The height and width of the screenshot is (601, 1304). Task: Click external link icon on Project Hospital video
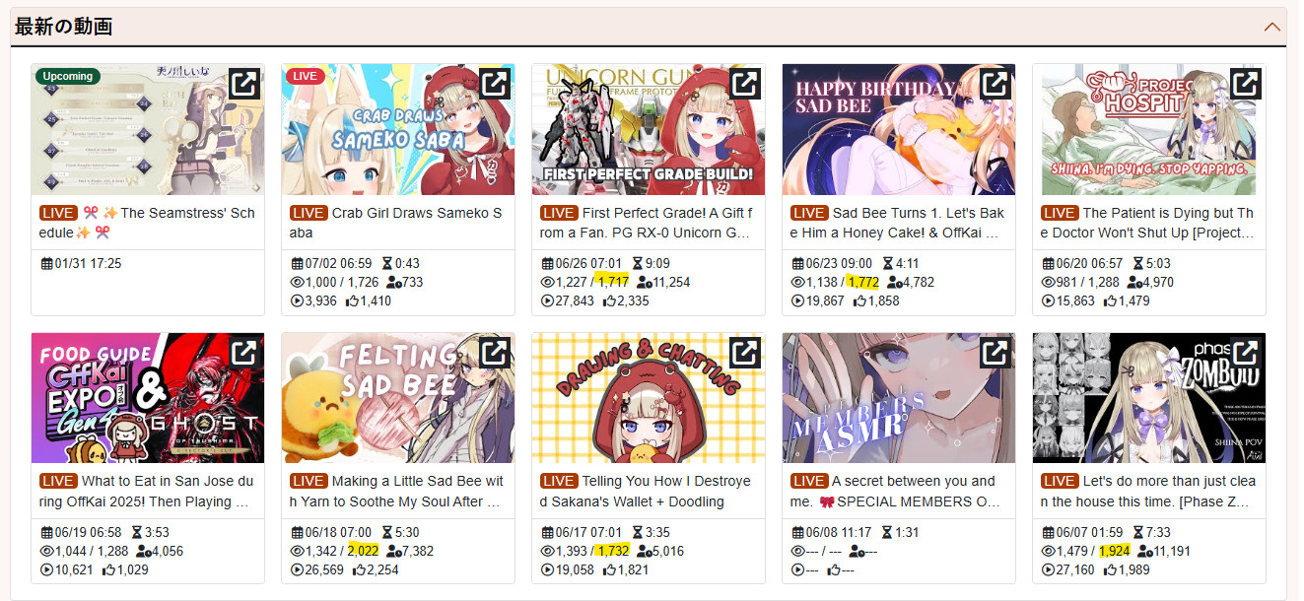1246,84
